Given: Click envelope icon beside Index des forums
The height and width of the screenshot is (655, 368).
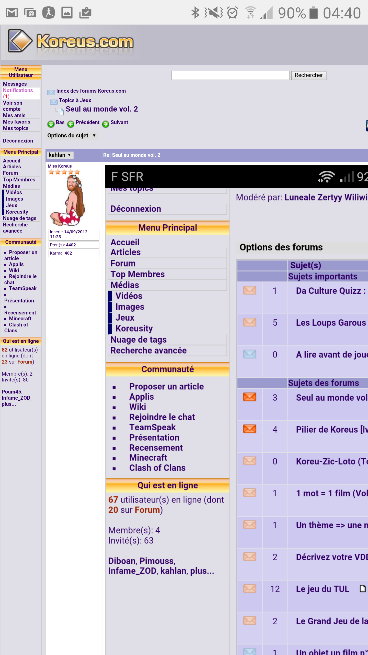Looking at the screenshot, I should click(x=51, y=92).
